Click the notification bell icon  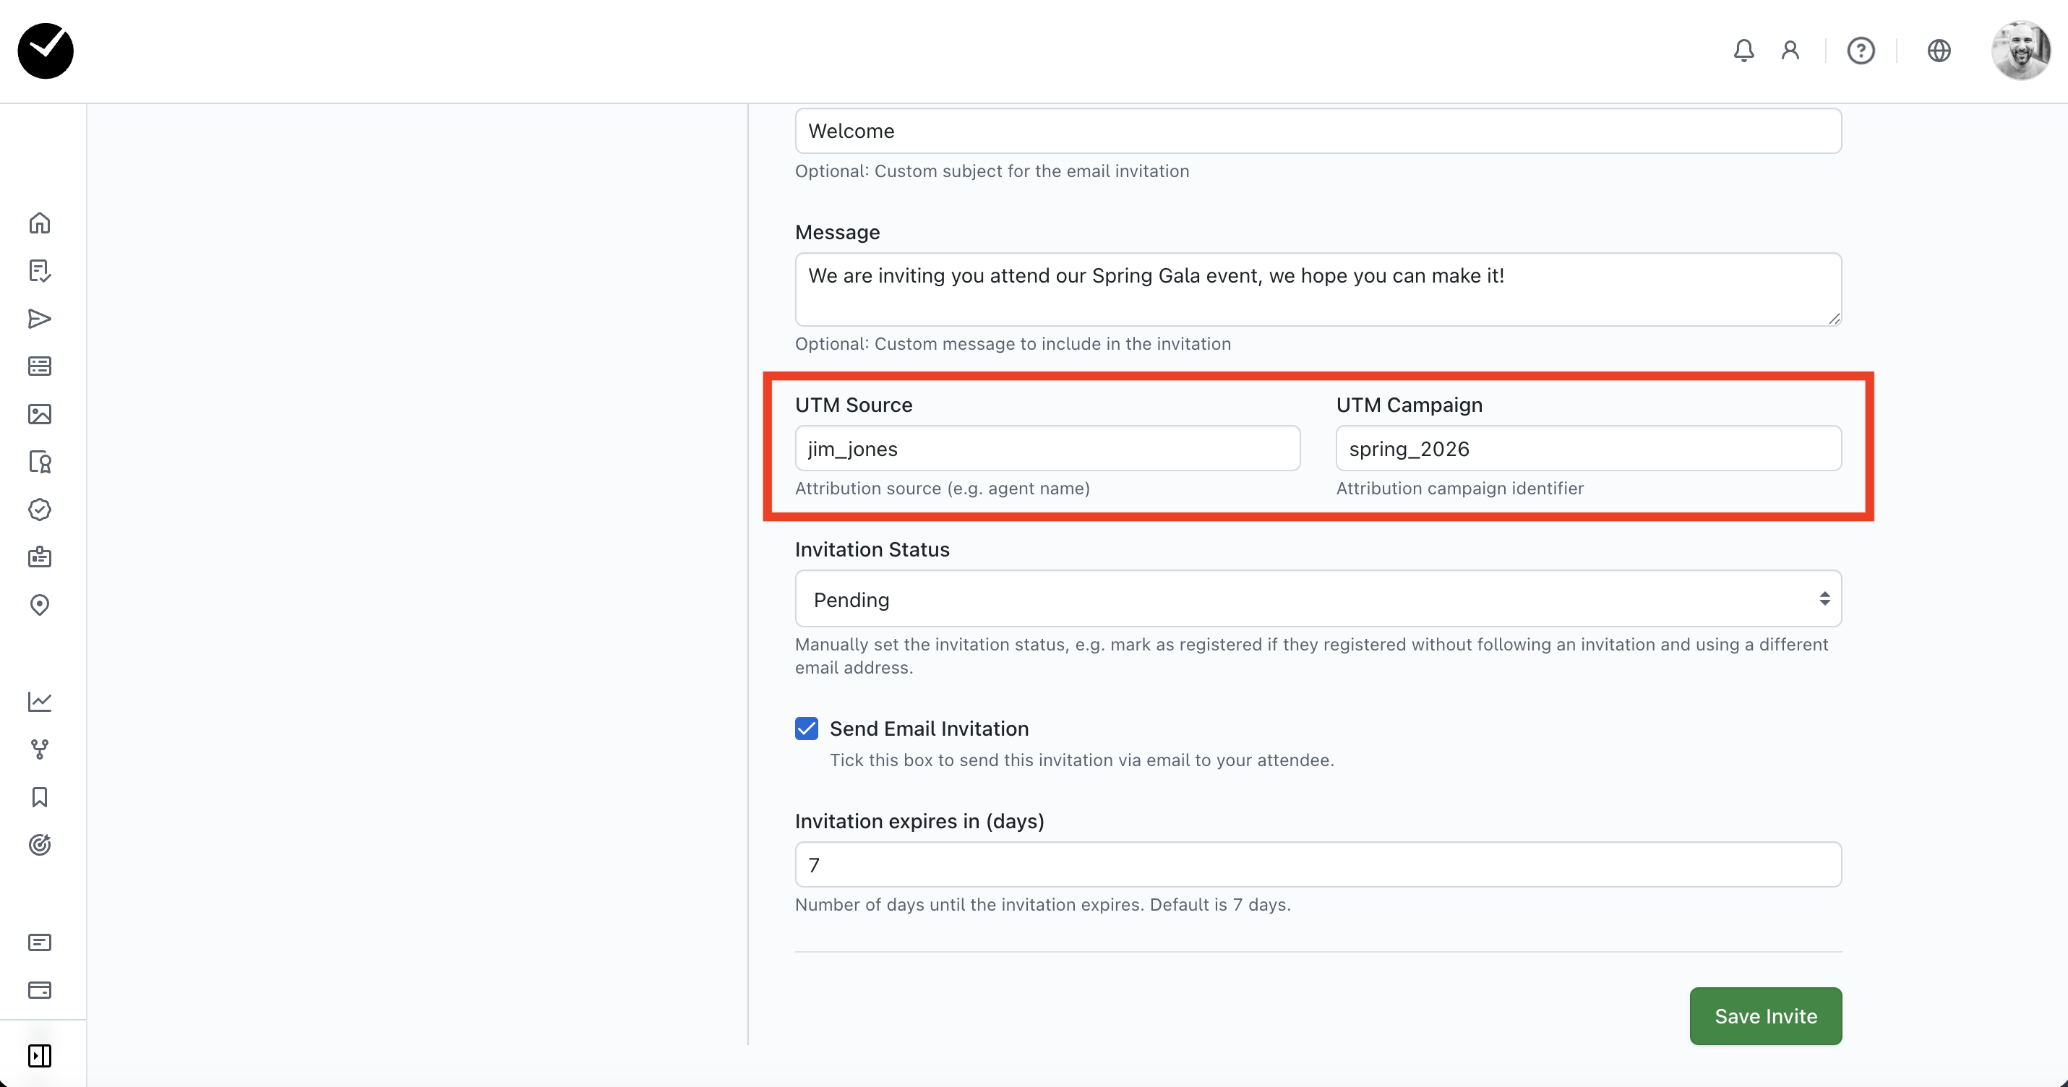1743,51
